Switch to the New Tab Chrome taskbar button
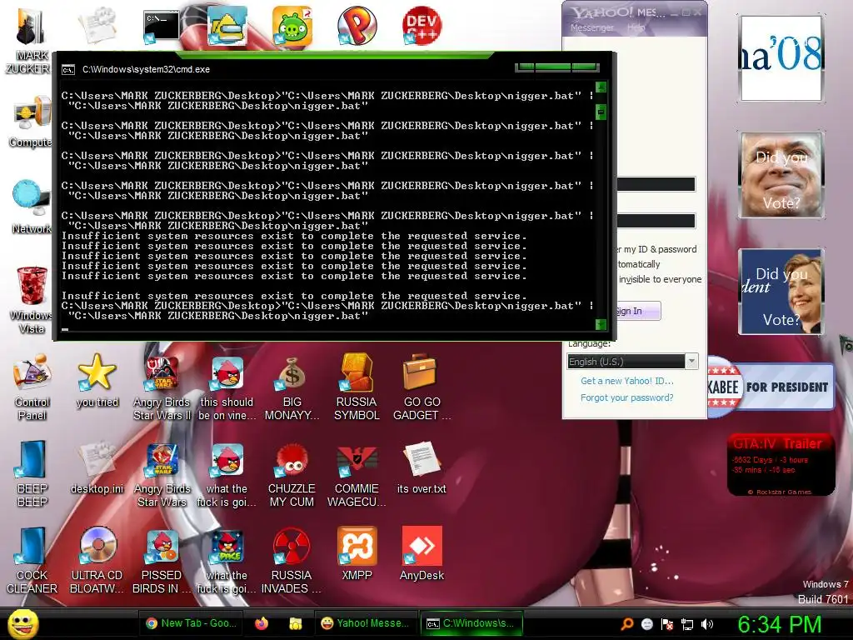 [x=192, y=623]
